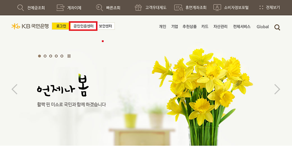
Task: Open the 추천상품 menu
Action: click(x=189, y=26)
